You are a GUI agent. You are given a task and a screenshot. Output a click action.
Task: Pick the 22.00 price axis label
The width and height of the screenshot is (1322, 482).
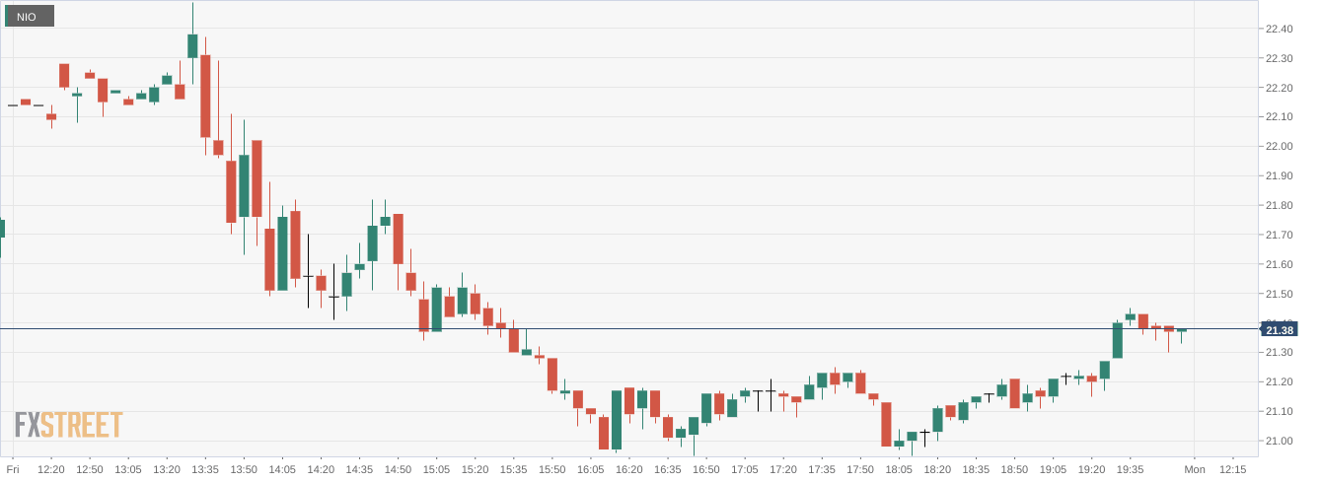[x=1279, y=147]
